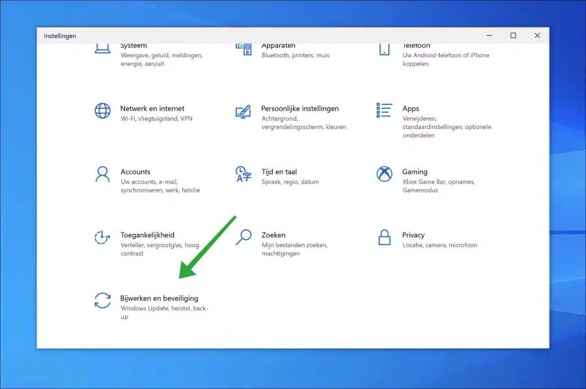Open the Zoeken heading
The image size is (586, 389).
pyautogui.click(x=273, y=235)
